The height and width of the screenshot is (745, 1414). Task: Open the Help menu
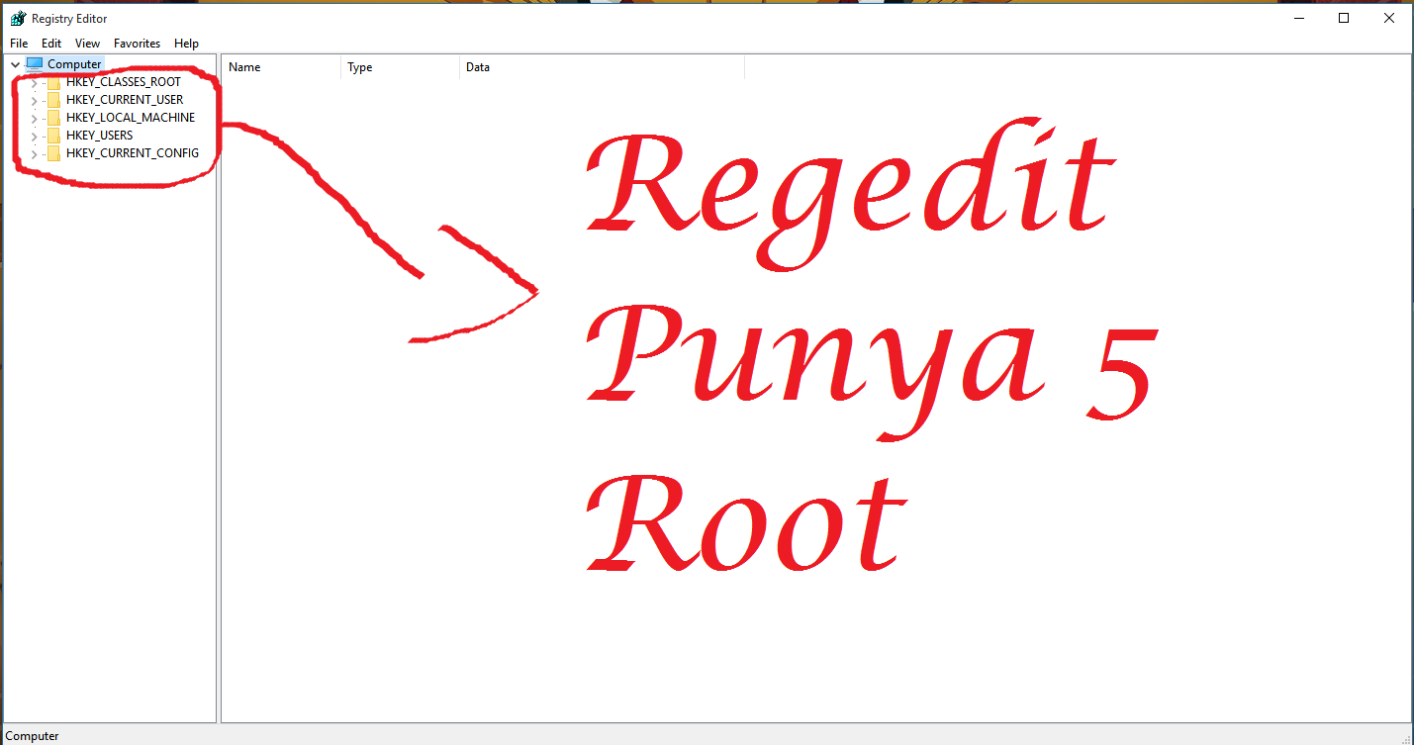[186, 43]
